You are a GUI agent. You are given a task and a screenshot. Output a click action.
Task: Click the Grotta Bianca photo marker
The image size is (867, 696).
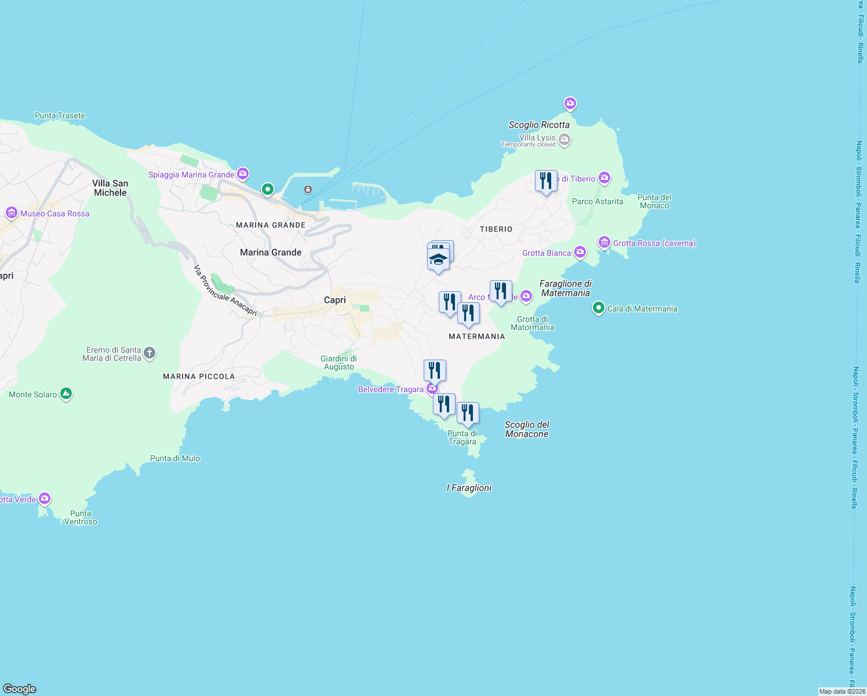[580, 252]
